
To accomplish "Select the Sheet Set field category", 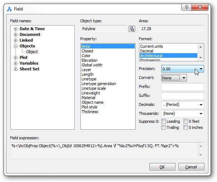I will tap(29, 69).
